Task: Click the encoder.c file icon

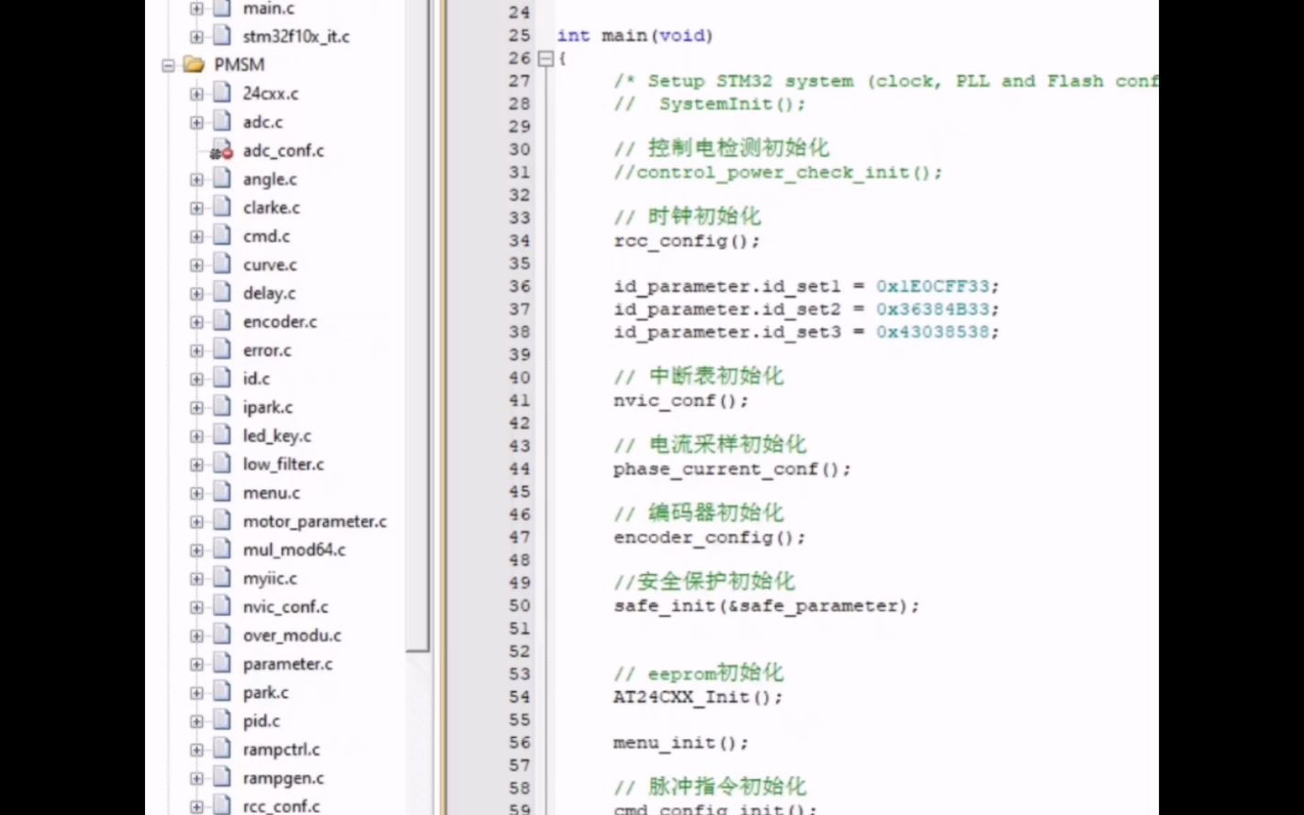Action: pos(222,321)
